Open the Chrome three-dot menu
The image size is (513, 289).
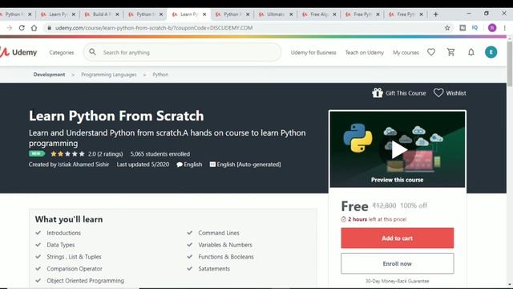[x=505, y=28]
